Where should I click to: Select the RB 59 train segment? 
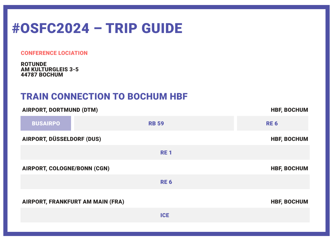point(156,123)
